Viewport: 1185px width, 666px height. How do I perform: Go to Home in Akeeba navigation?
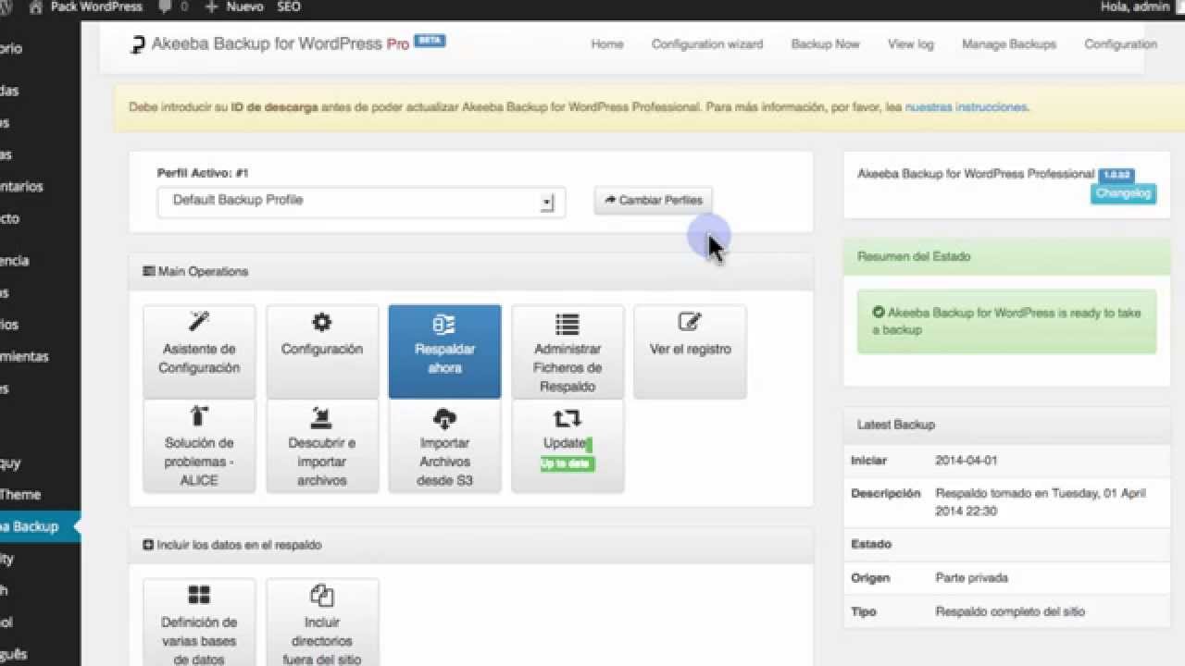click(607, 44)
